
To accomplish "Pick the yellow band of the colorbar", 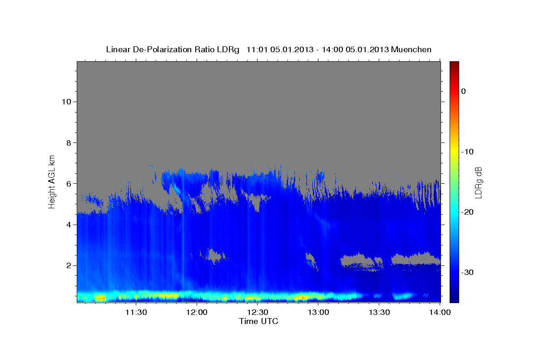I will 454,152.
